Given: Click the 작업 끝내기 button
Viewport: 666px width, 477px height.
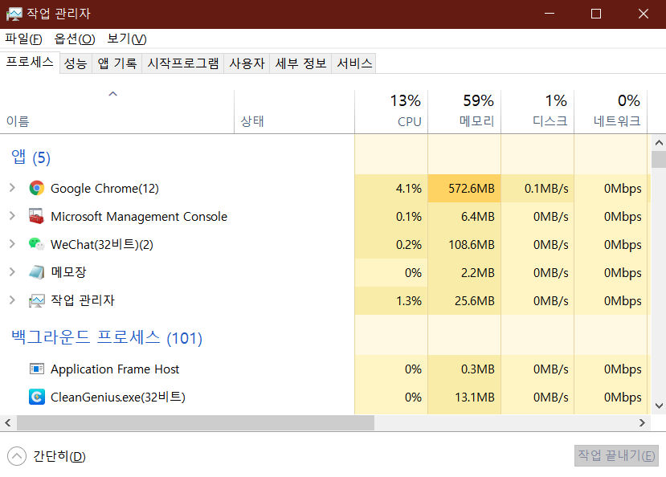Looking at the screenshot, I should point(615,455).
